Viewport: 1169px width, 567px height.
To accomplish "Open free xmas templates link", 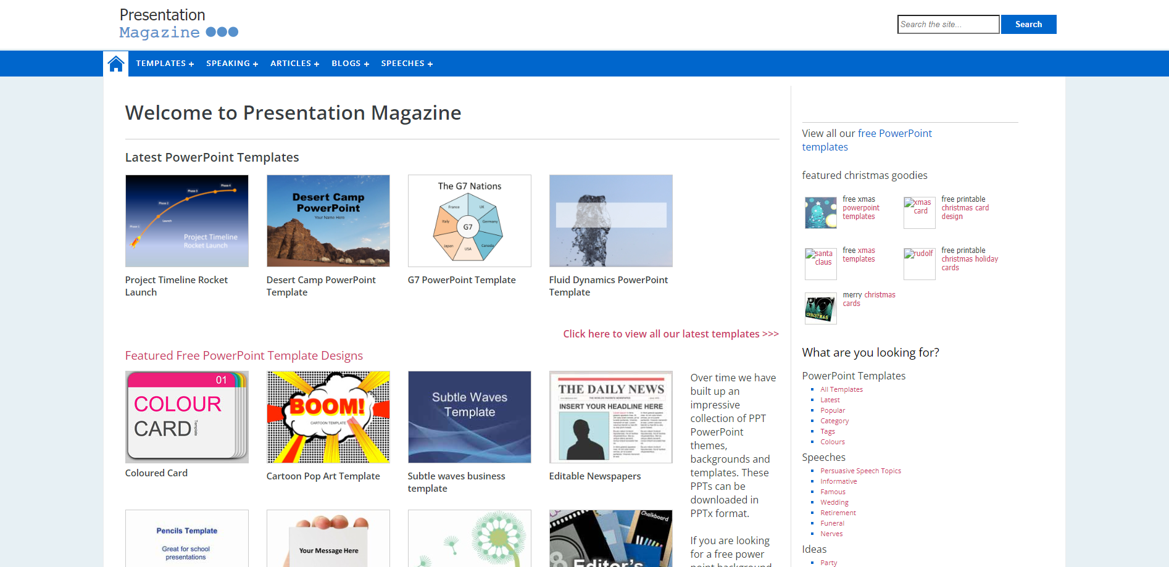I will point(859,255).
